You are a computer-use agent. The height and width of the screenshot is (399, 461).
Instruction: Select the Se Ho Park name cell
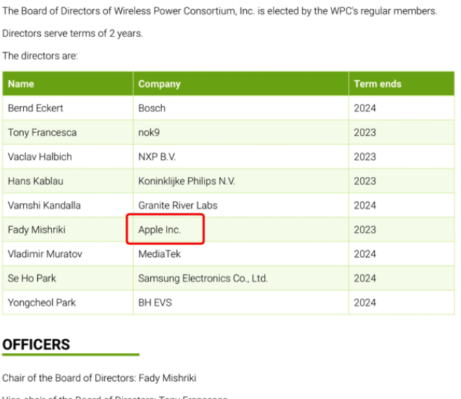[x=68, y=278]
